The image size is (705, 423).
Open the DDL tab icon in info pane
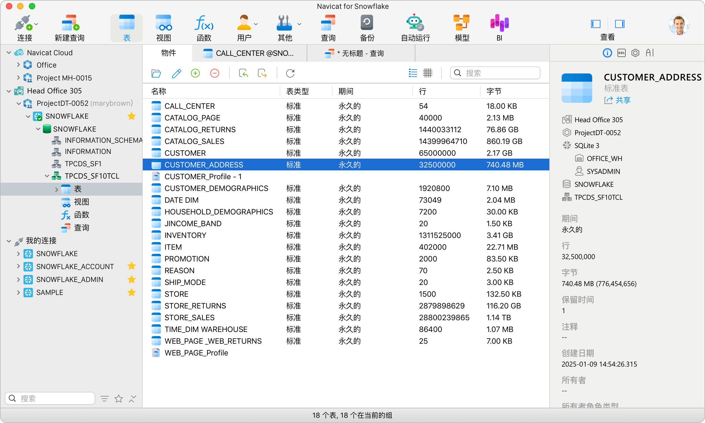pos(622,53)
